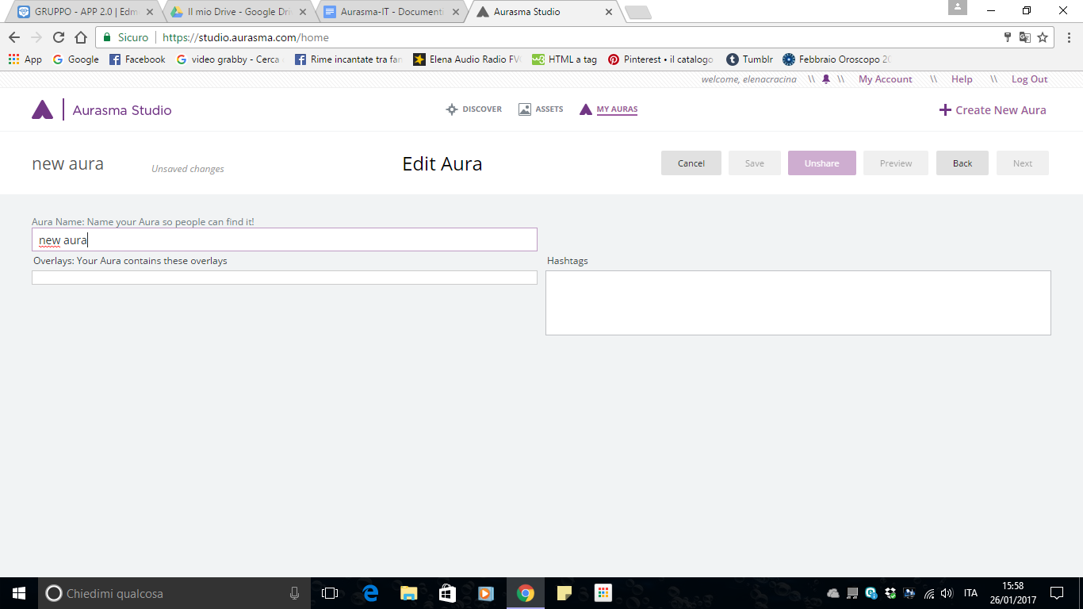Open File Explorer from the taskbar

coord(409,593)
